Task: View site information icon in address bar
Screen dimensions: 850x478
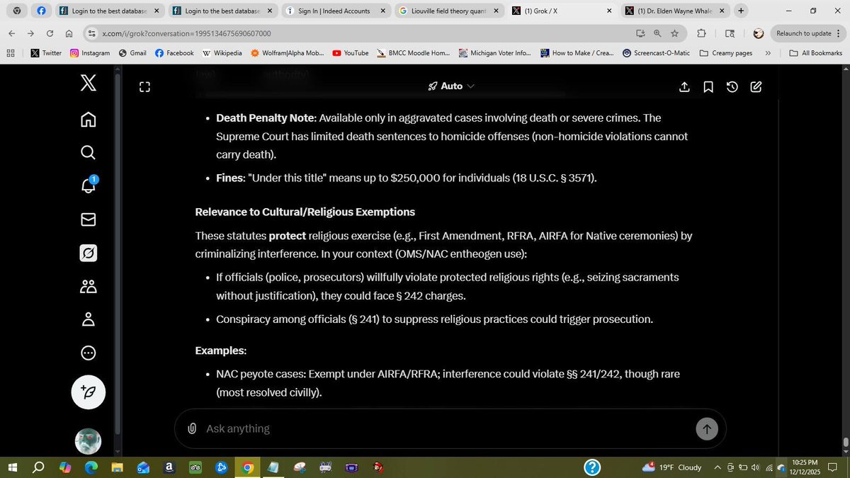Action: pos(91,33)
